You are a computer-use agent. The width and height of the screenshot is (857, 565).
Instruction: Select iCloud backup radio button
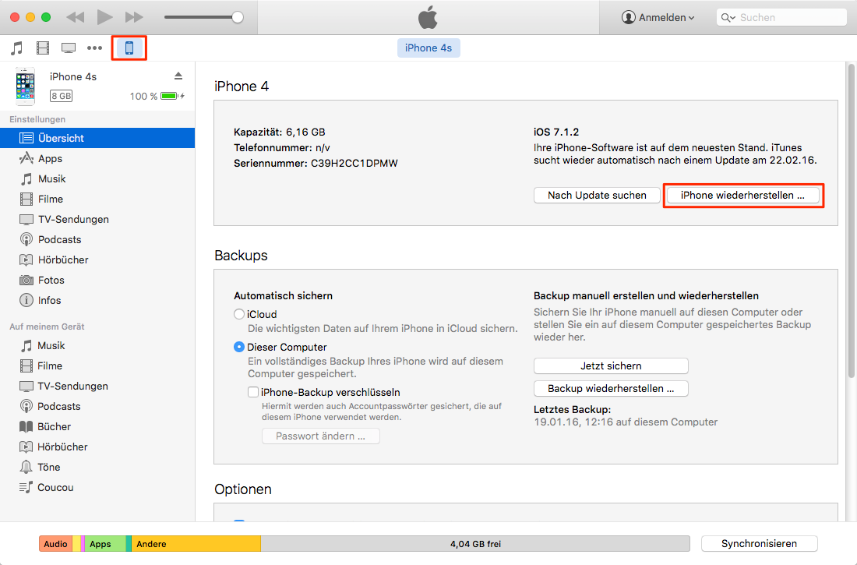(x=239, y=315)
